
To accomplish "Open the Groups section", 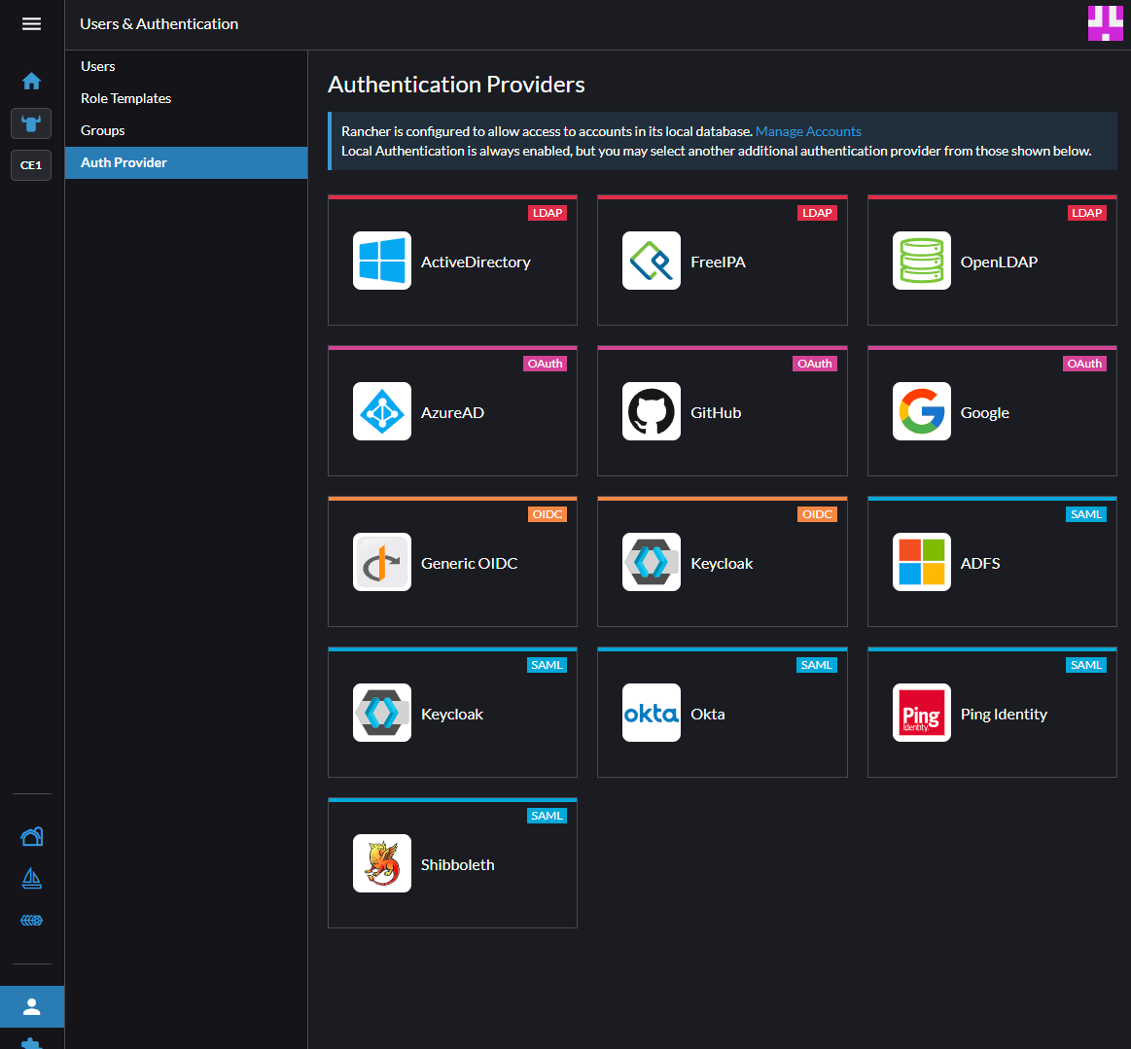I will click(x=102, y=130).
